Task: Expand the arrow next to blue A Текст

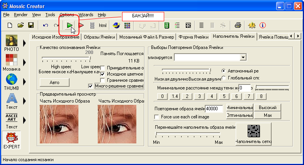Action: point(24,101)
